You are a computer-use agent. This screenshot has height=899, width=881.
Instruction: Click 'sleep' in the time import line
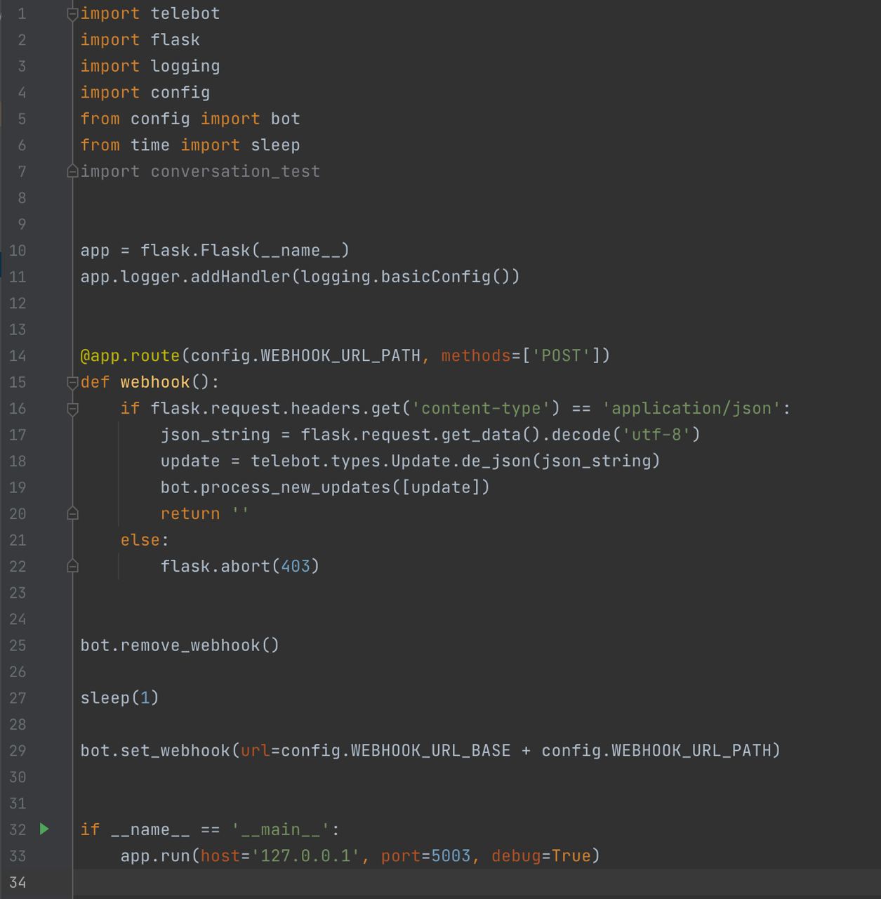coord(276,145)
